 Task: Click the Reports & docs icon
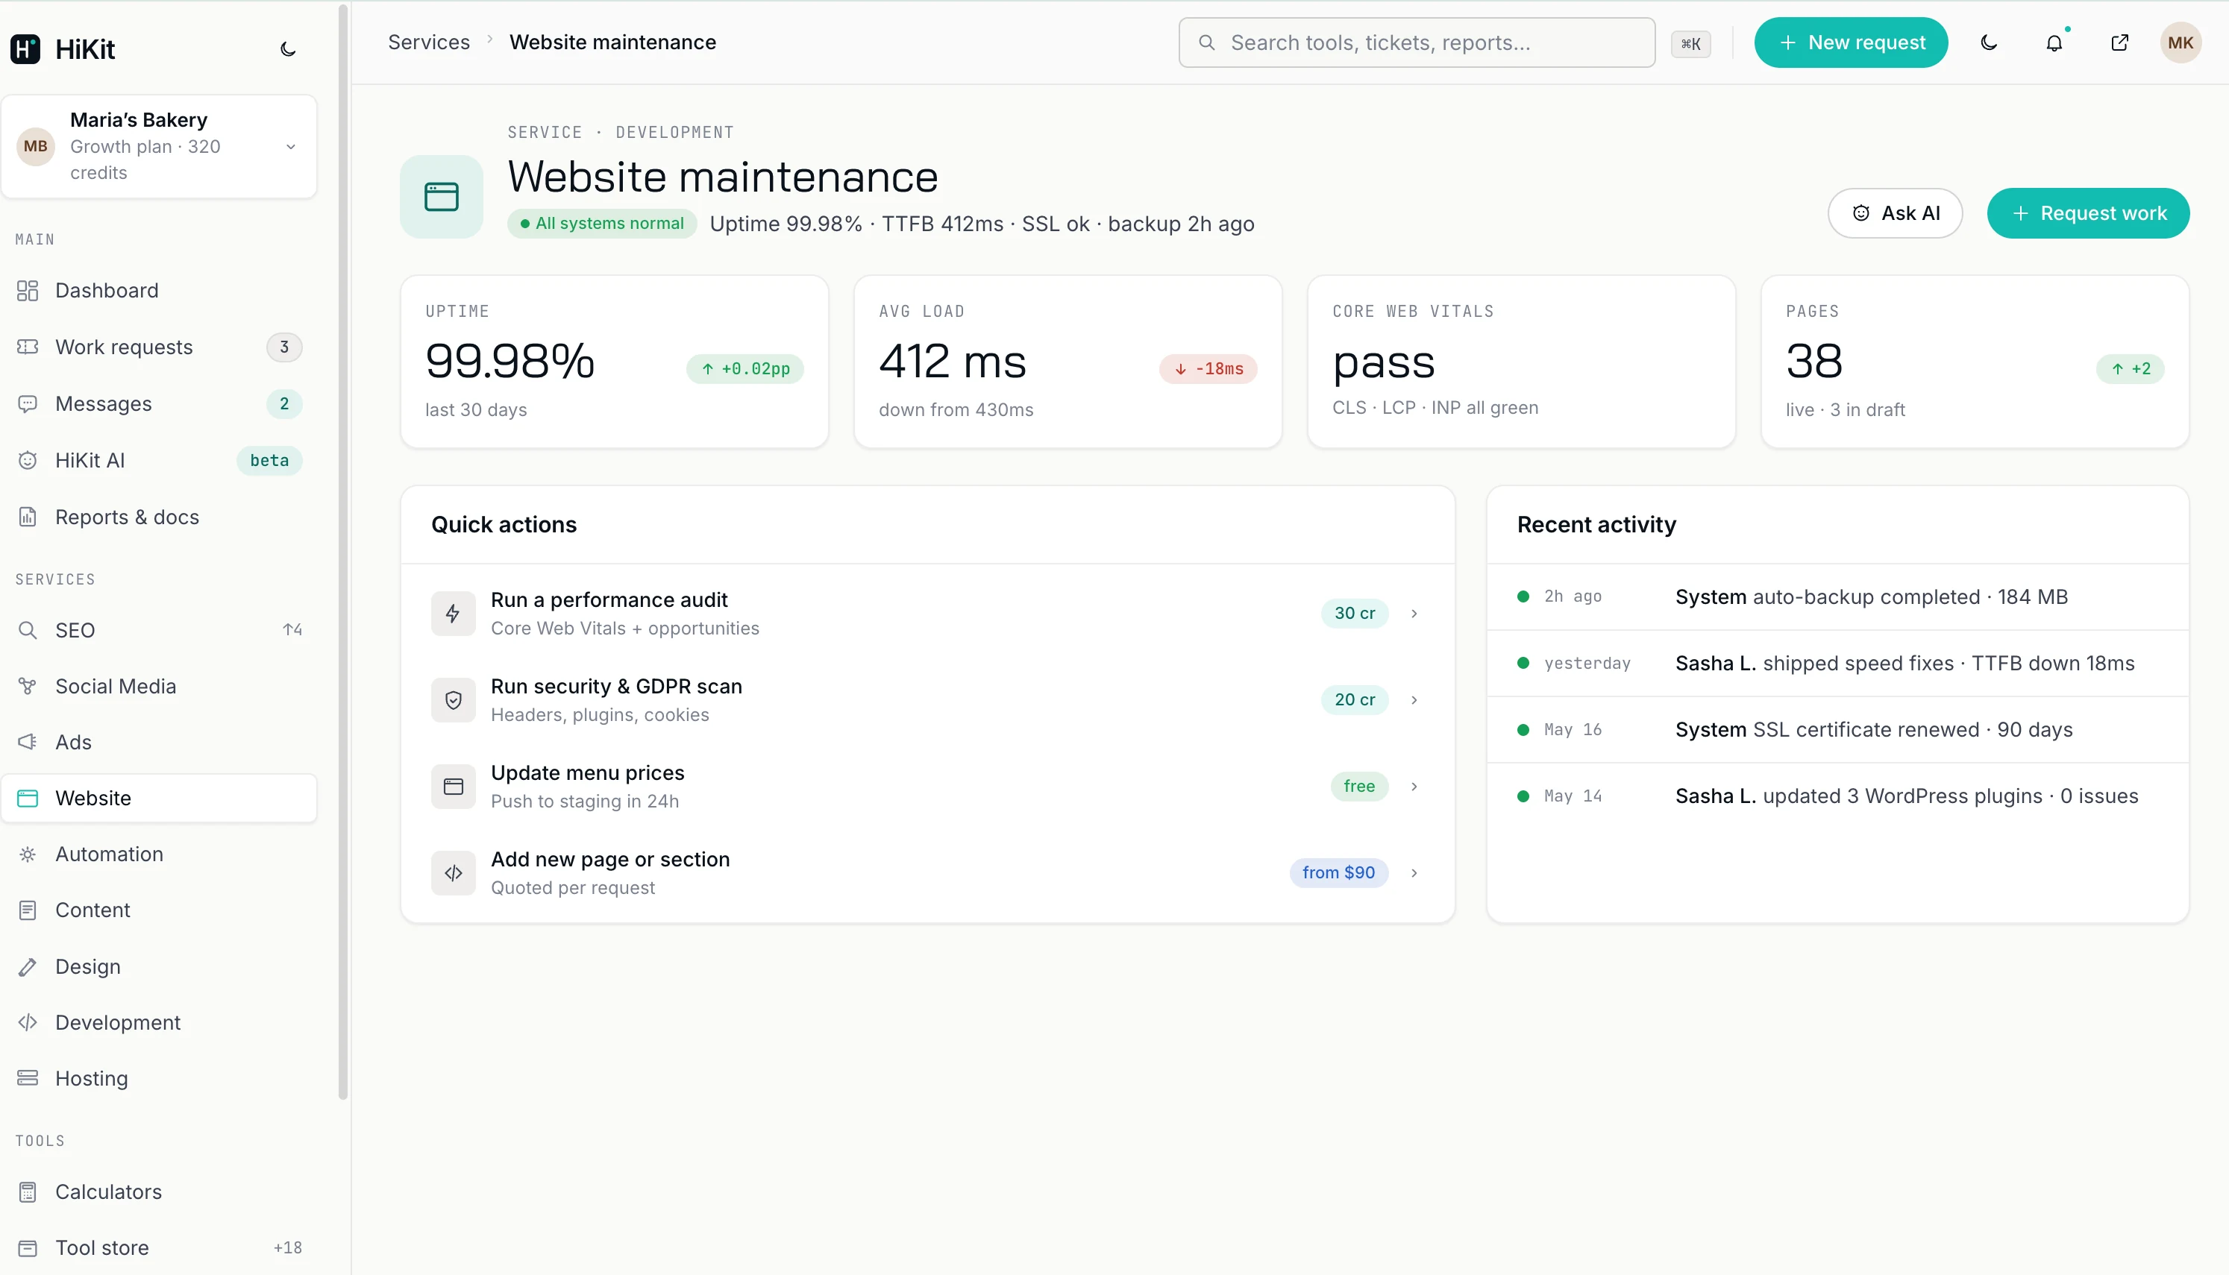28,517
